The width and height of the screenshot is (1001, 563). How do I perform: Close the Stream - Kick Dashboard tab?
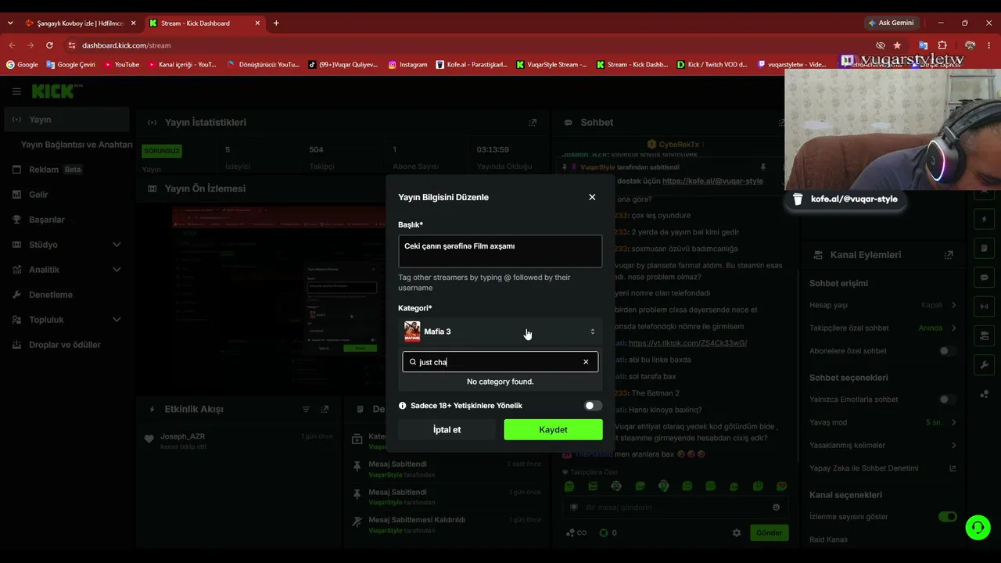pos(257,23)
